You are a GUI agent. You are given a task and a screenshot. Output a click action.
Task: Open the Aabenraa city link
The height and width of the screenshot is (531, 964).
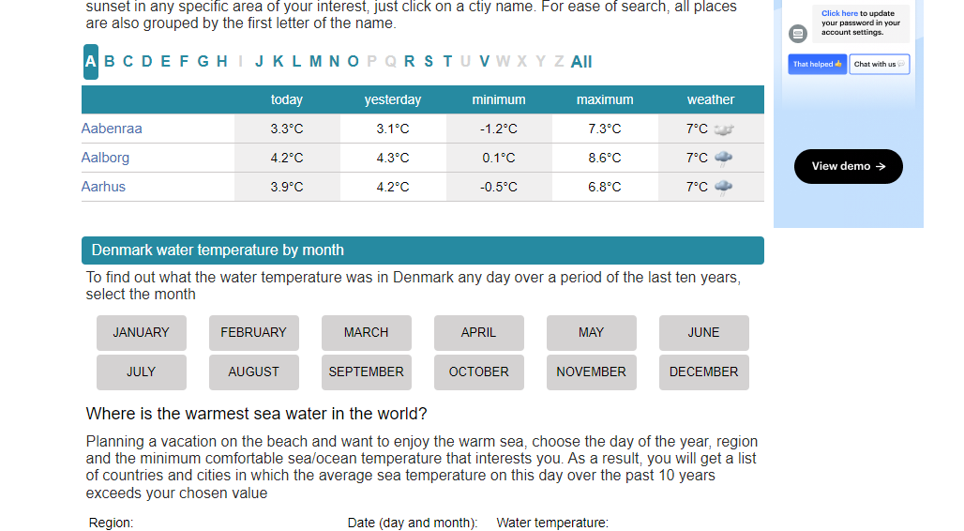(112, 129)
